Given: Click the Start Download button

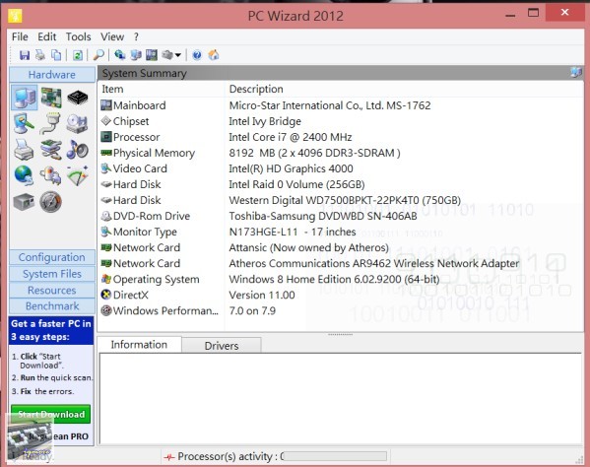Looking at the screenshot, I should 51,414.
